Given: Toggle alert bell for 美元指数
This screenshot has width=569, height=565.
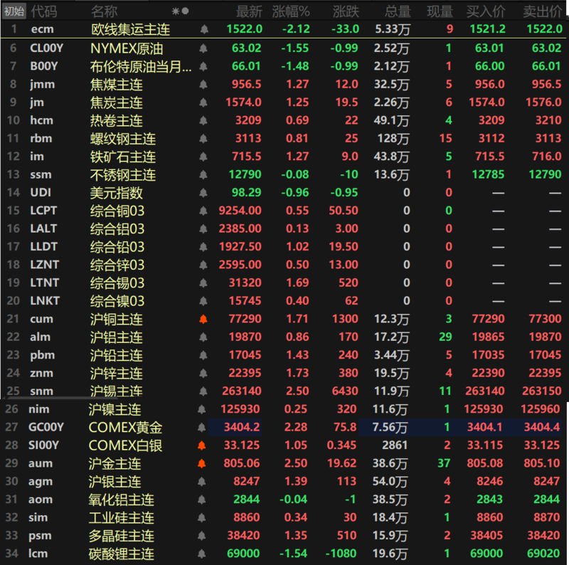Looking at the screenshot, I should point(203,193).
